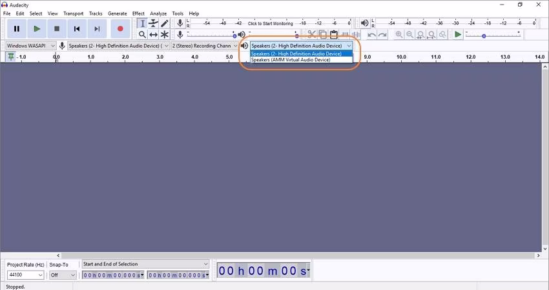The image size is (549, 290).
Task: Adjust the playback volume slider
Action: point(273,35)
